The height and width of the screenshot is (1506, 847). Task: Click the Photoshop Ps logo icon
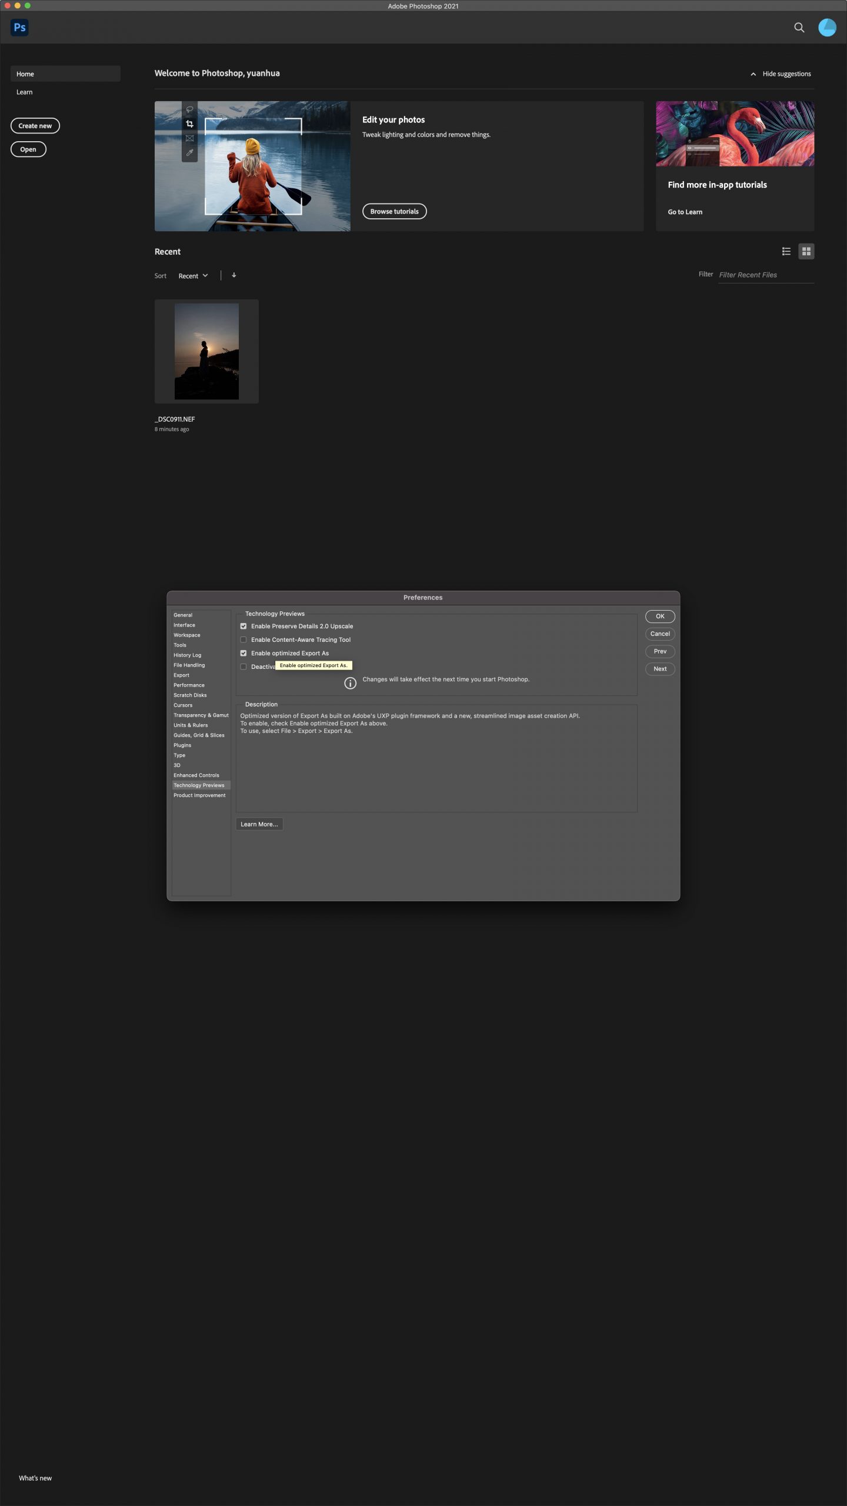(19, 27)
